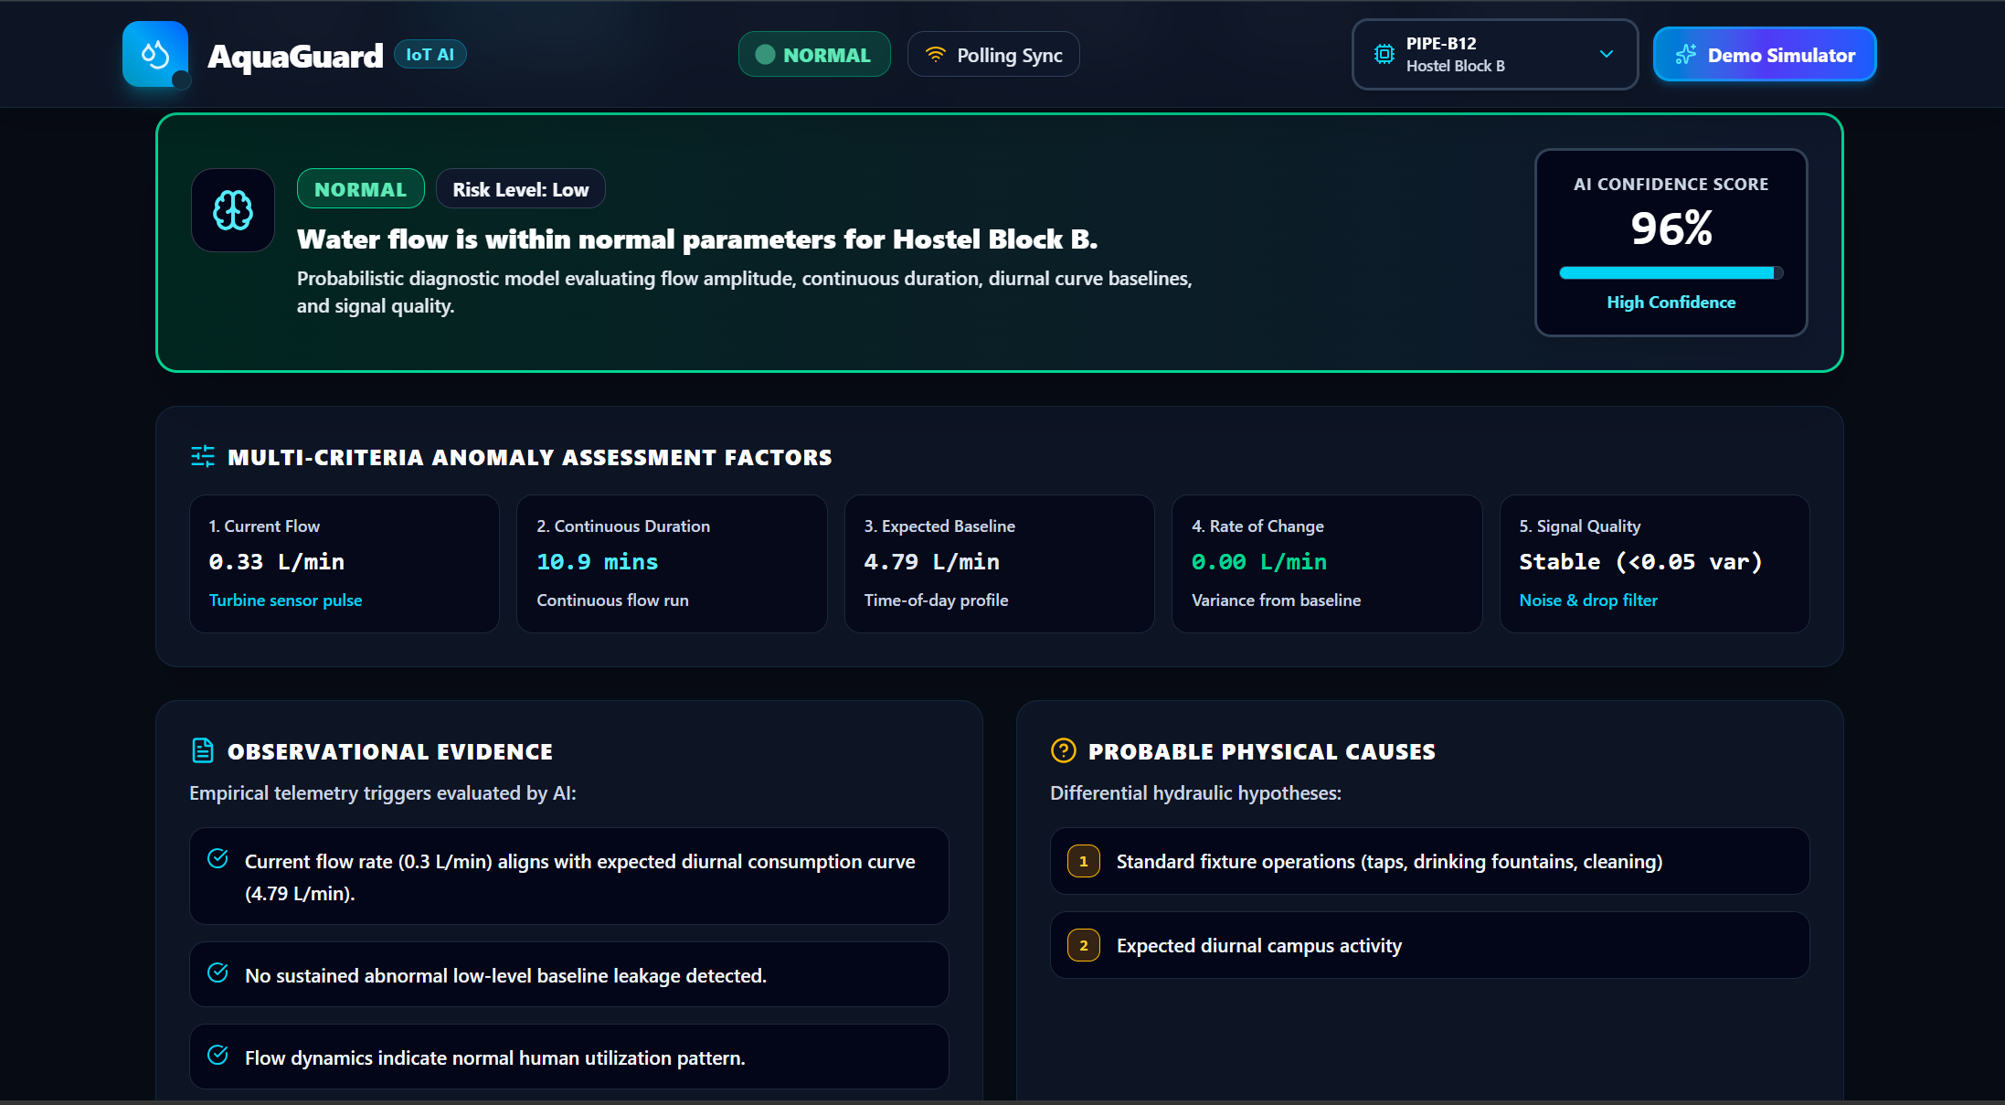Screen dimensions: 2005x1105
Task: Click 'Current flow rate (0.3 L/min) aligns' row
Action: click(569, 877)
